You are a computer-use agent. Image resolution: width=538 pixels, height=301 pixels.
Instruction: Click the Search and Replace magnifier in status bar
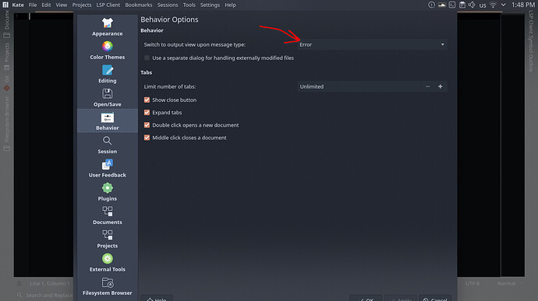[19, 296]
